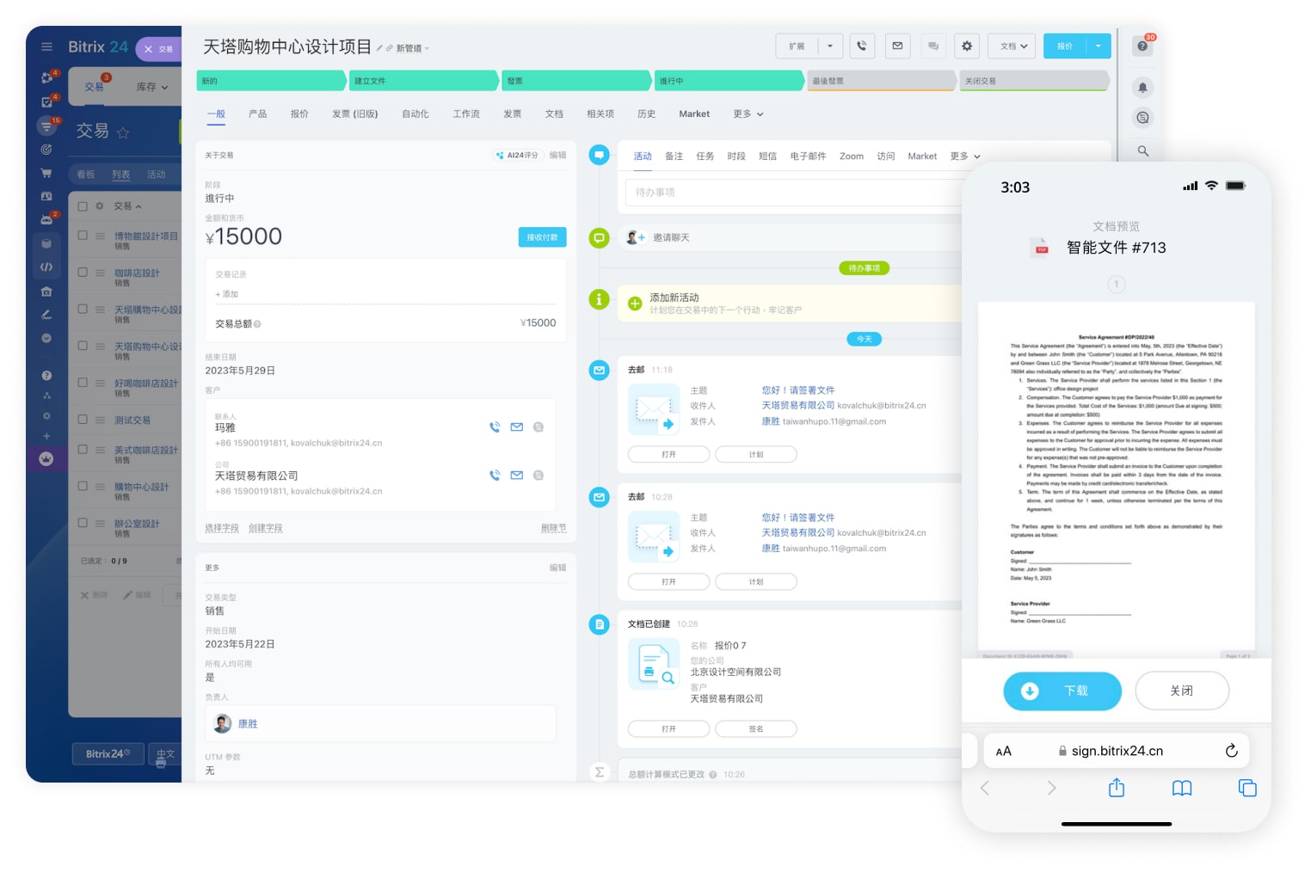Viewport: 1311px width, 872px height.
Task: Expand the 更多 menu in activity tabs
Action: pyautogui.click(x=965, y=157)
